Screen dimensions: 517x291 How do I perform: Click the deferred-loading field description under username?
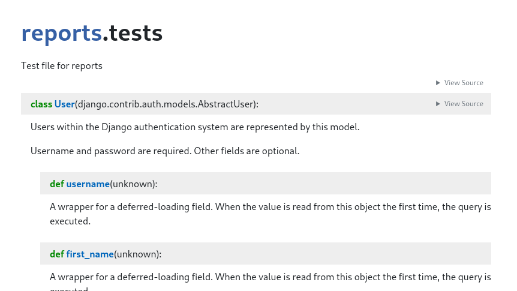coord(270,214)
